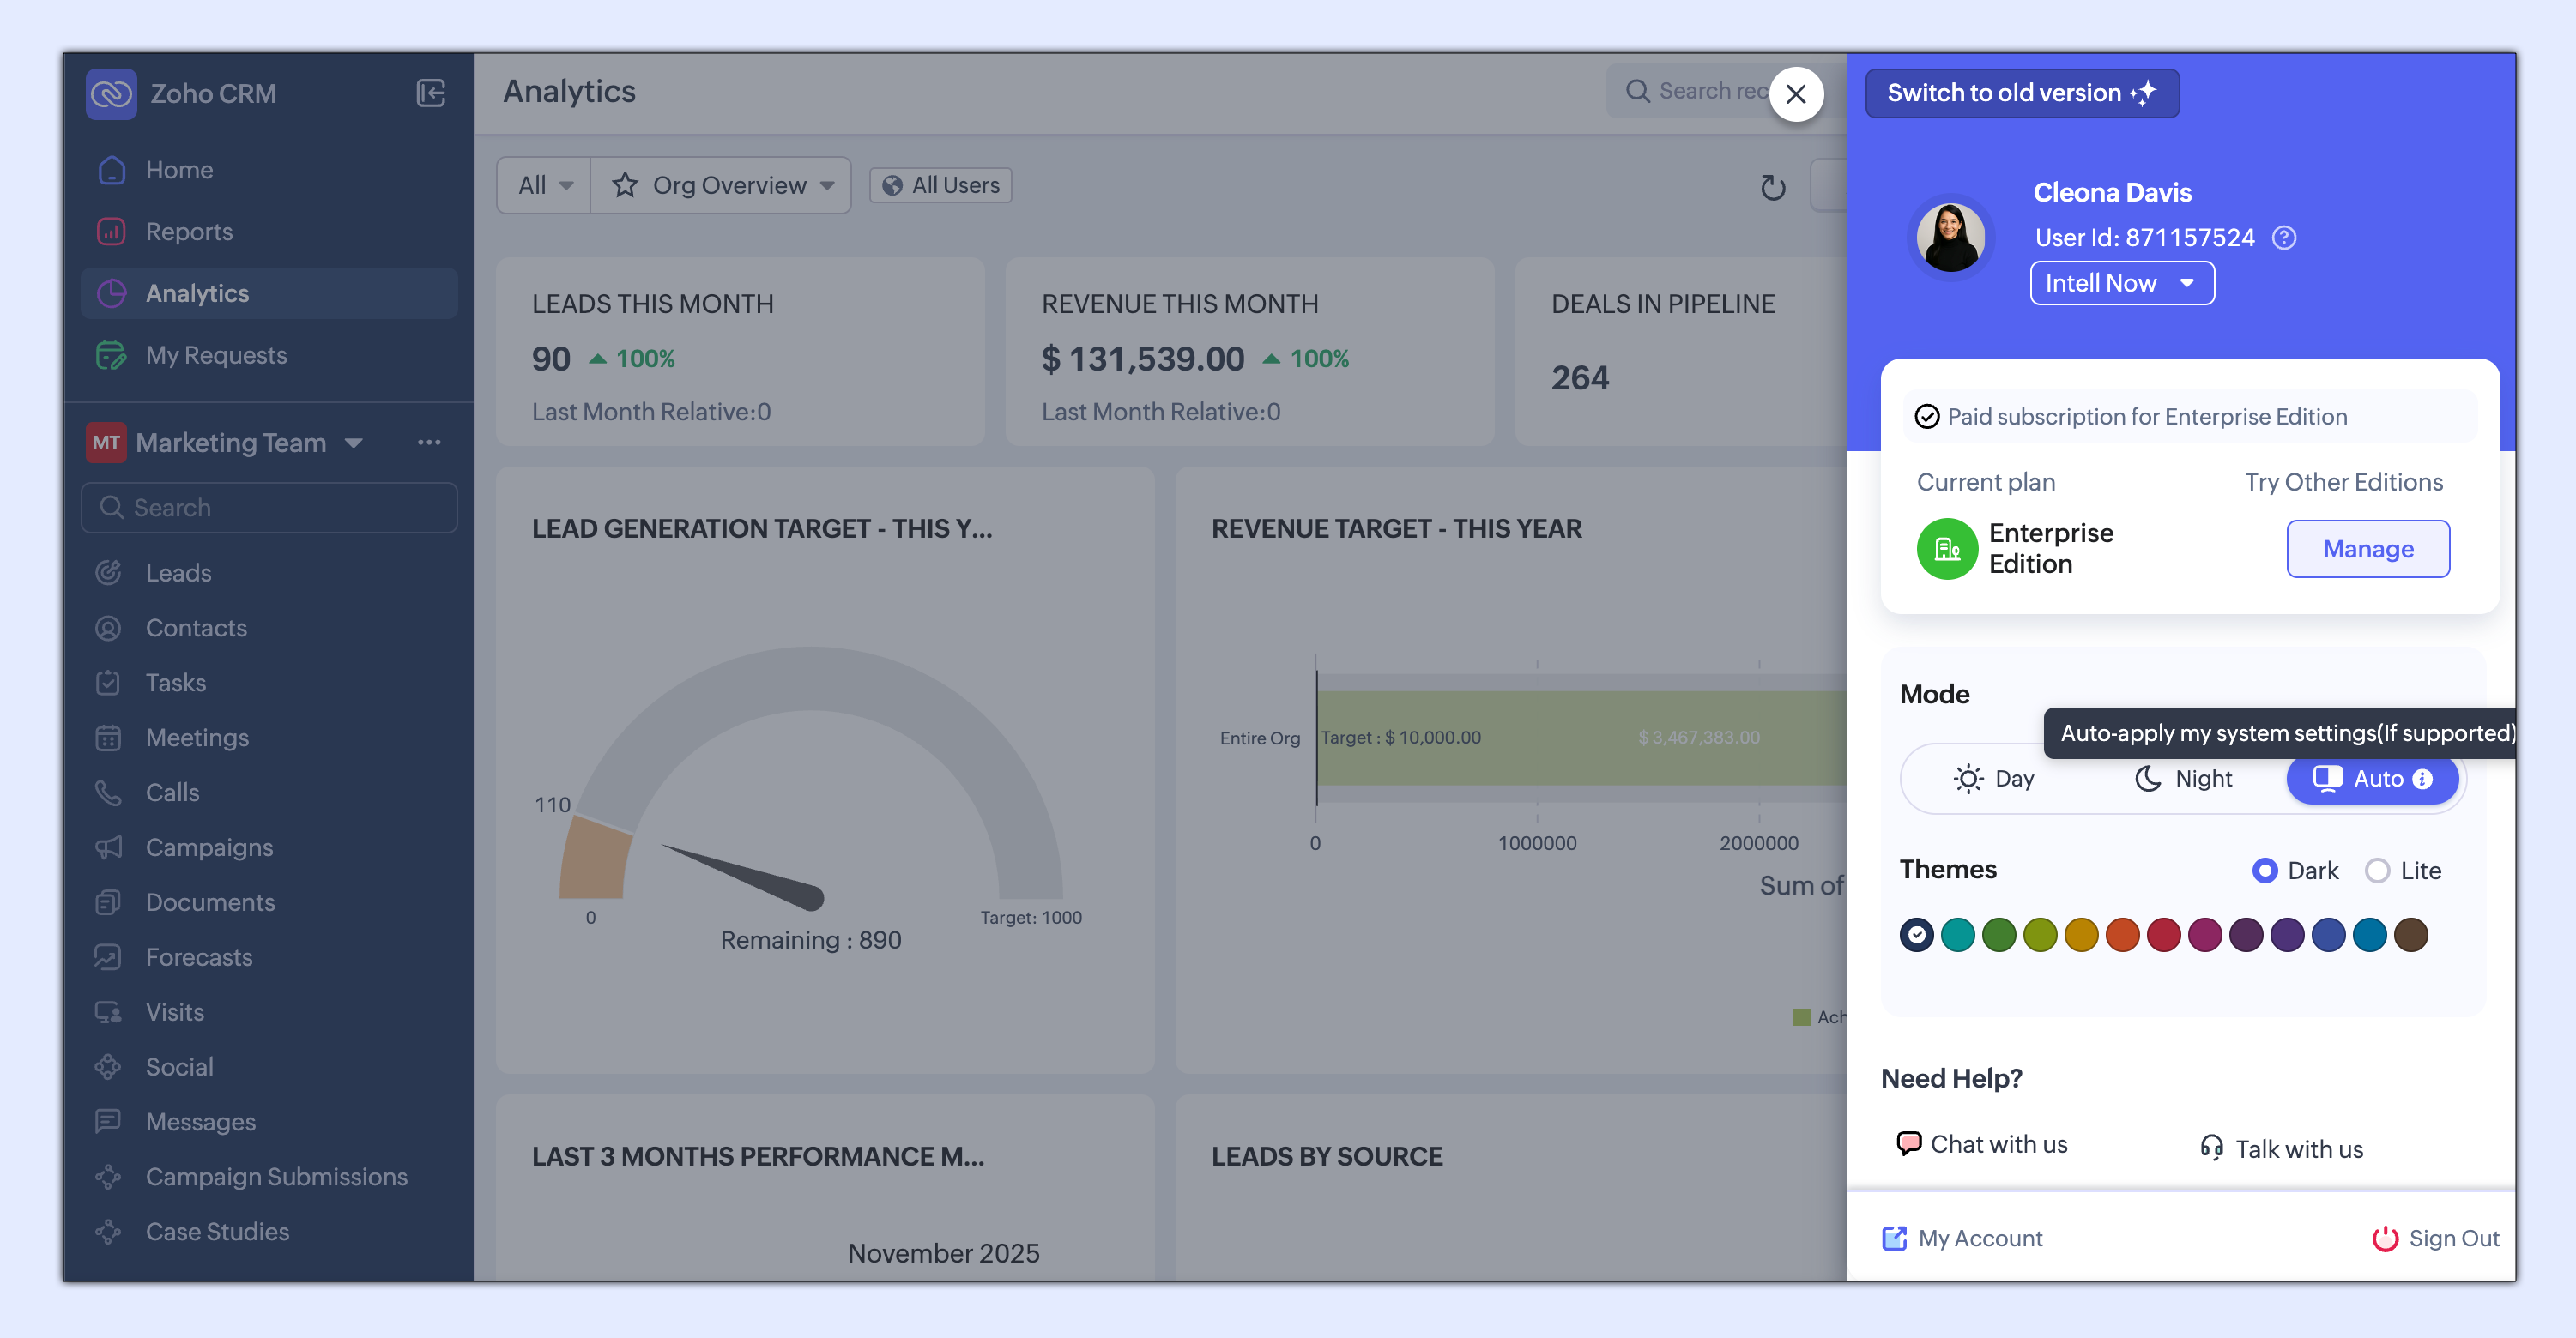Collapse the sidebar using the collapse icon
The image size is (2576, 1338).
point(430,94)
